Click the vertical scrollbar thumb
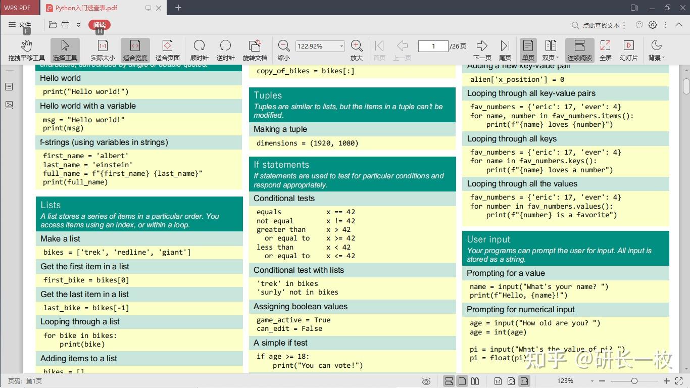690x388 pixels. point(686,86)
